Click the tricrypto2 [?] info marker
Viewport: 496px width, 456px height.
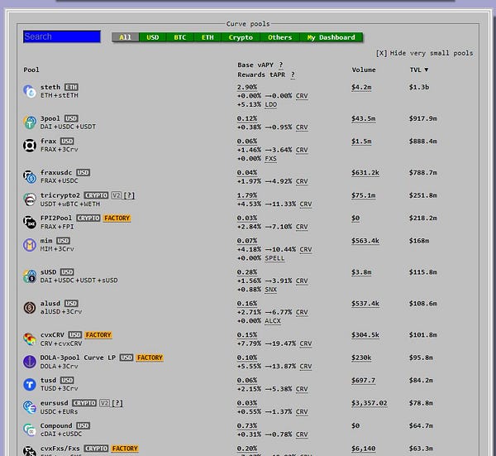[x=129, y=195]
